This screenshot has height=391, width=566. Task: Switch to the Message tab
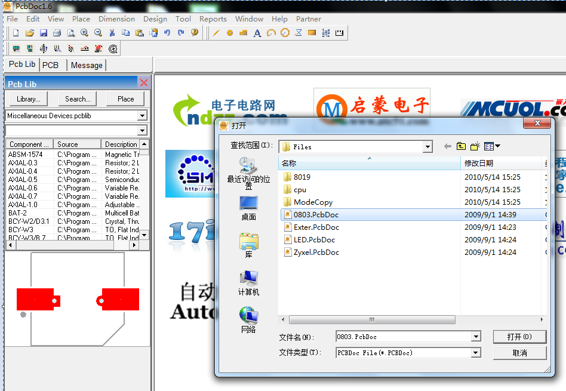coord(87,65)
